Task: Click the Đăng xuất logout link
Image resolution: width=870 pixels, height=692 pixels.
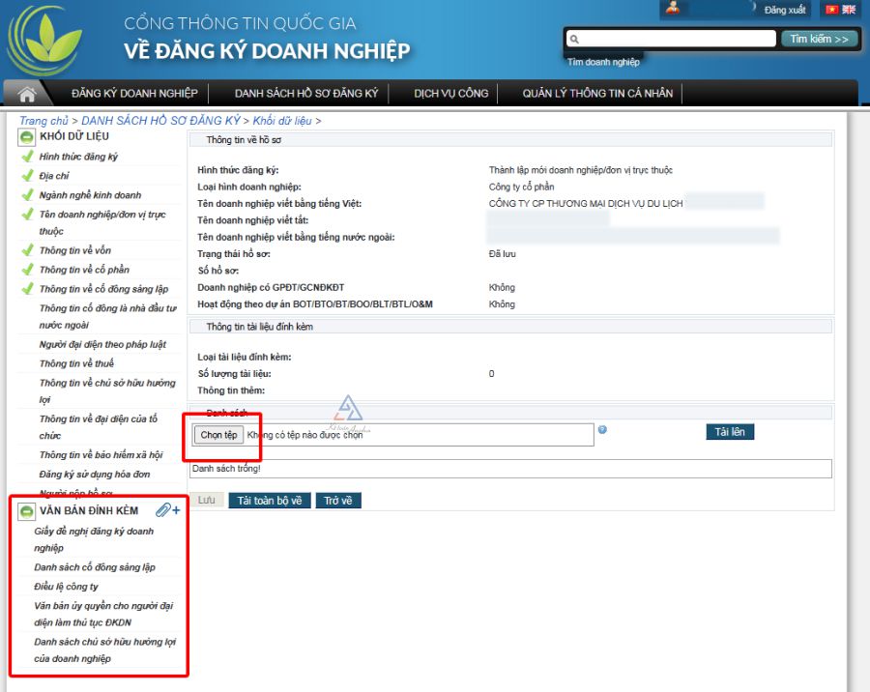Action: tap(784, 10)
